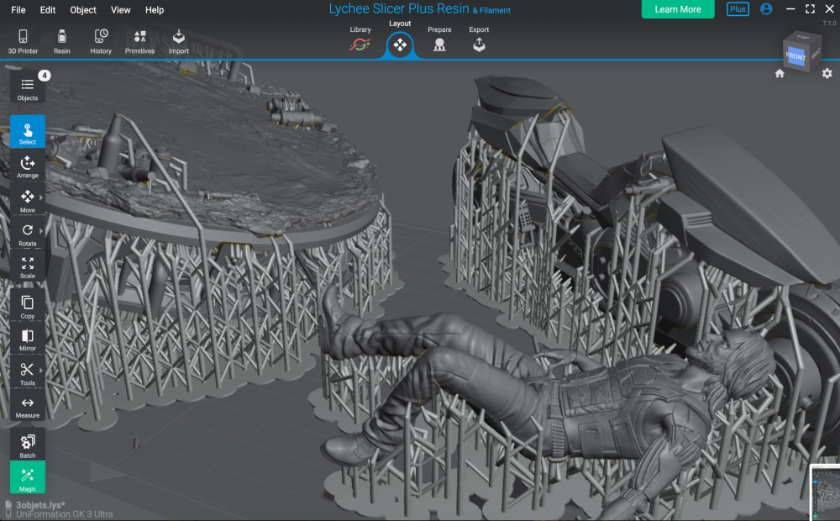
Task: Reset camera with the home icon
Action: (x=780, y=74)
